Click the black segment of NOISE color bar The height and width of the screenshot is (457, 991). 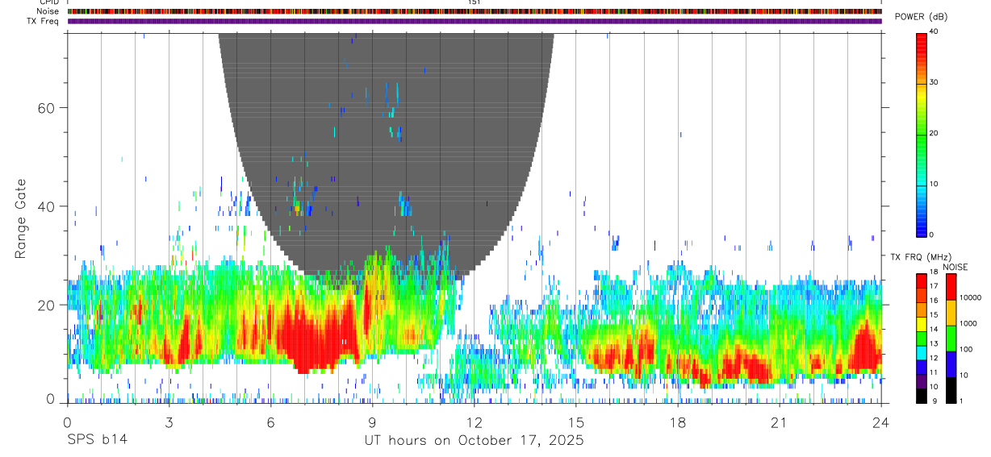tap(951, 390)
